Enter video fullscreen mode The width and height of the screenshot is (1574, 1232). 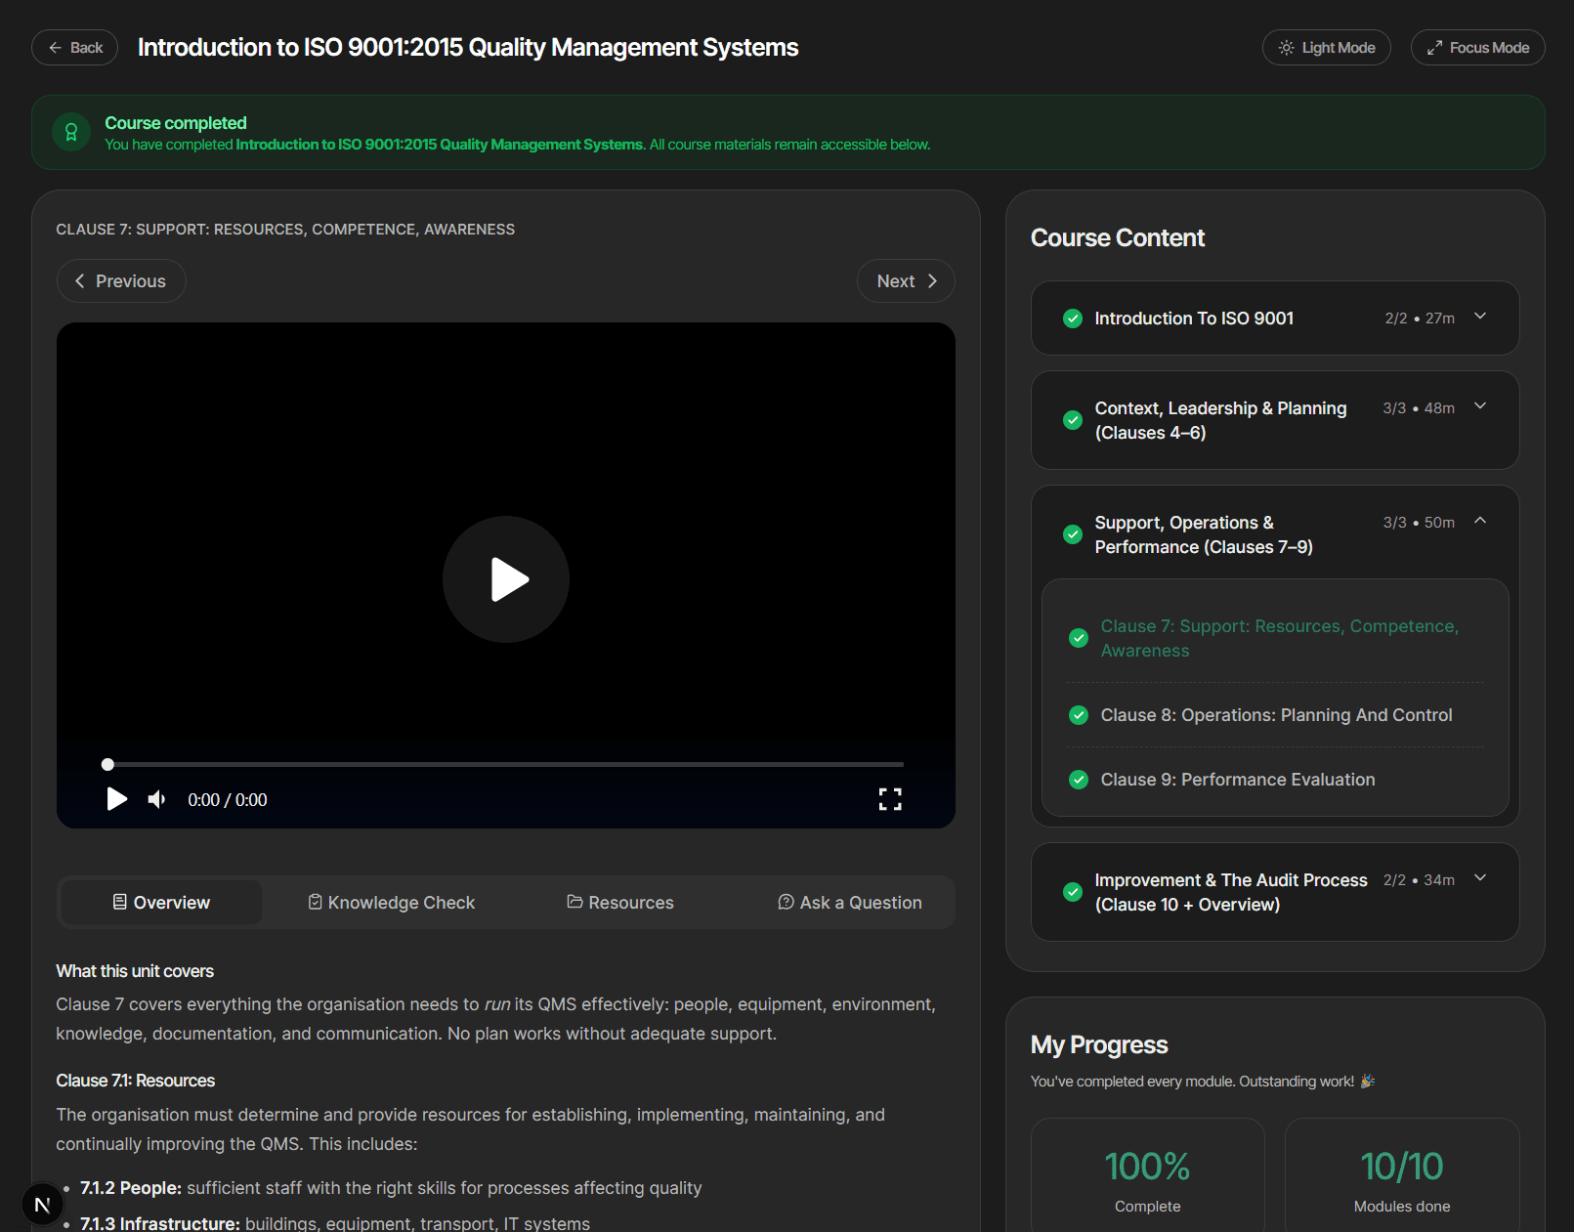pos(890,799)
